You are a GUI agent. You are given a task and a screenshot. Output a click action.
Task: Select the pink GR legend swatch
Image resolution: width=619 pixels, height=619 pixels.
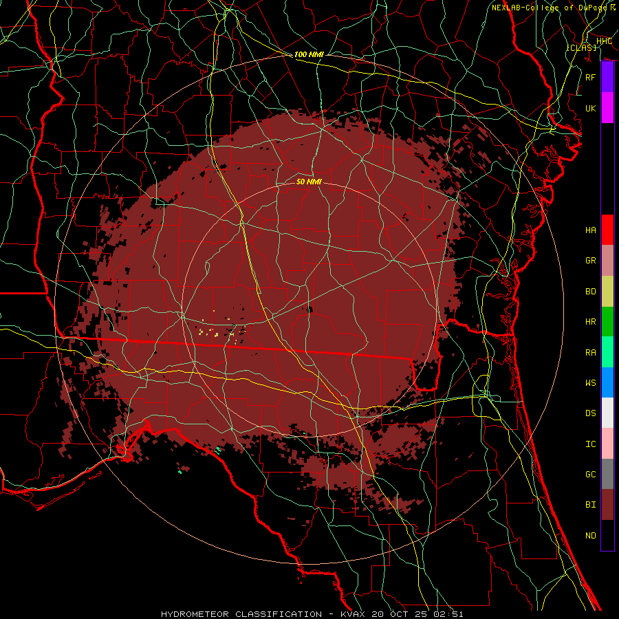[x=607, y=261]
